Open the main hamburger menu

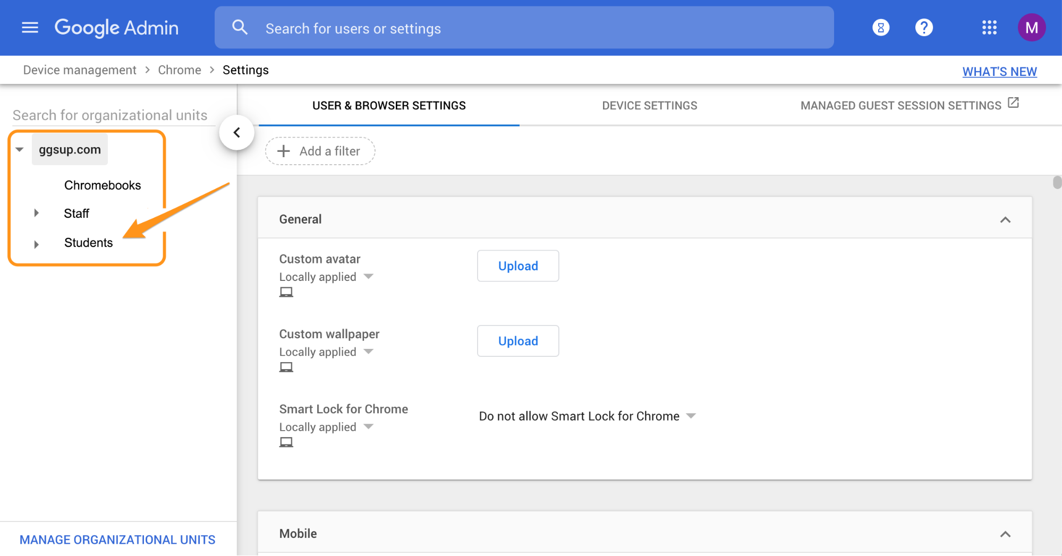point(30,28)
